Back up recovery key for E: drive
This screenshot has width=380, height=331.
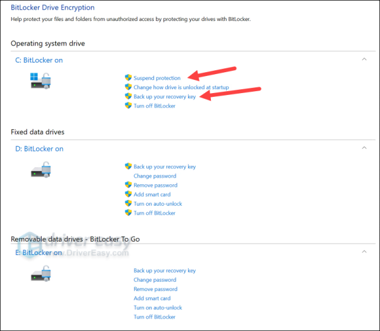click(165, 270)
